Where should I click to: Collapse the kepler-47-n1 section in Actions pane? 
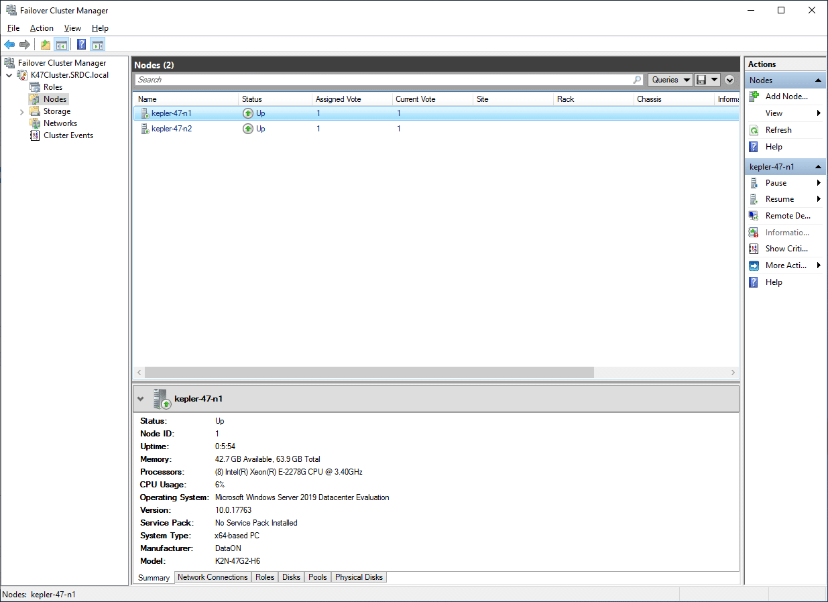tap(819, 167)
